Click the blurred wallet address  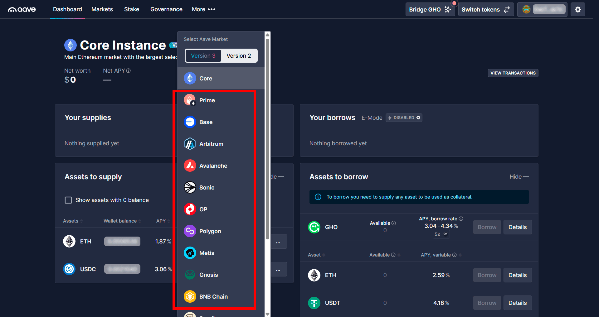pyautogui.click(x=549, y=9)
